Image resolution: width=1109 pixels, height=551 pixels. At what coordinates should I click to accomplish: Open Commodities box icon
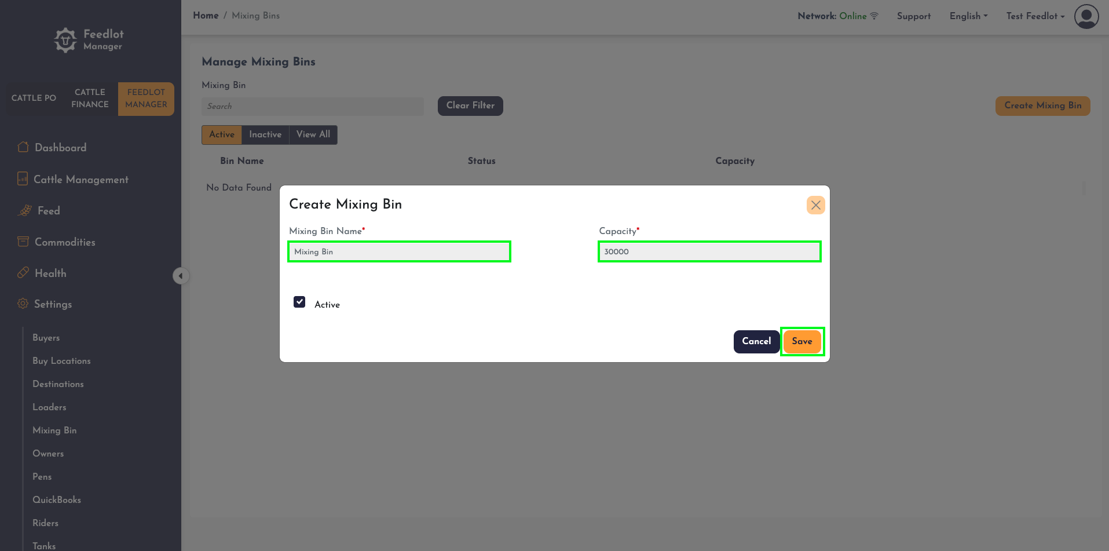click(x=23, y=242)
